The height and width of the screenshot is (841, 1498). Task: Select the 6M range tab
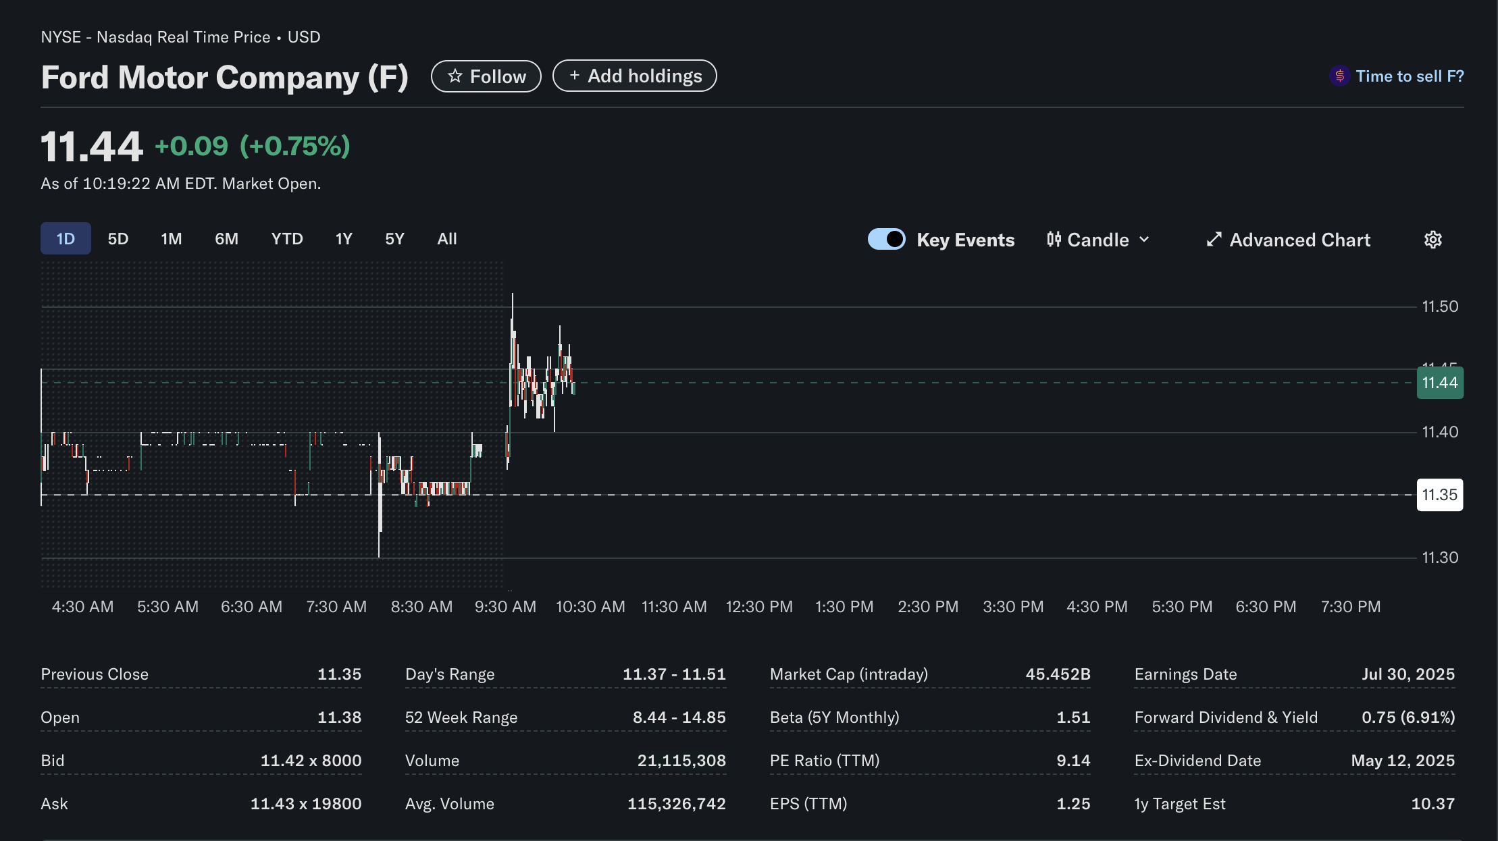[x=227, y=239]
